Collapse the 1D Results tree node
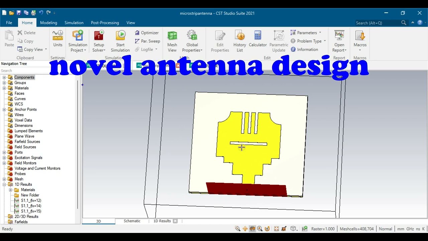Image resolution: width=428 pixels, height=241 pixels. click(4, 184)
